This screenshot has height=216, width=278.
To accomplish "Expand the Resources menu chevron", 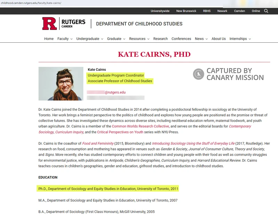I will click(x=148, y=39).
